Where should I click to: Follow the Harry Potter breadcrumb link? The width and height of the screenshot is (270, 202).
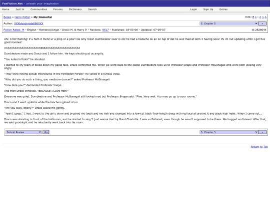click(x=22, y=17)
